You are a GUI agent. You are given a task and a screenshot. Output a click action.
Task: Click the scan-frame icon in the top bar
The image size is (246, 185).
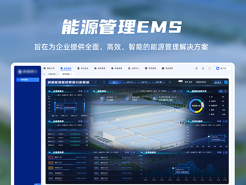point(210,68)
